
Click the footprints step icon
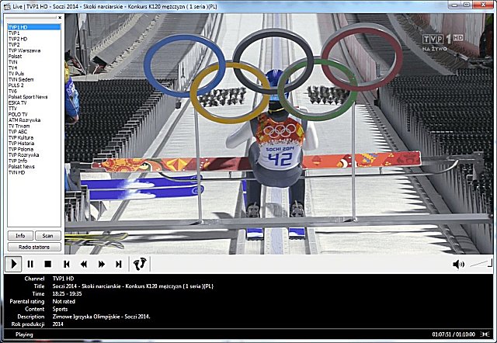[140, 264]
